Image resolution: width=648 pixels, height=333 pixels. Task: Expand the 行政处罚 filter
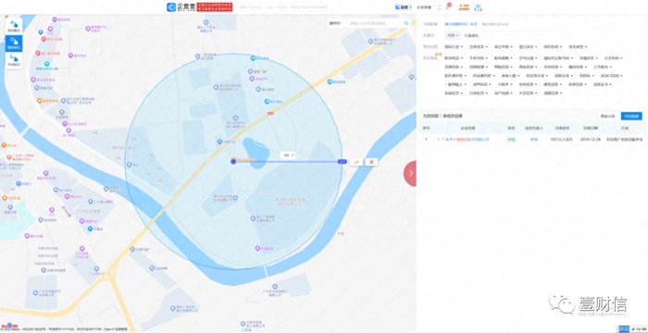coord(479,92)
